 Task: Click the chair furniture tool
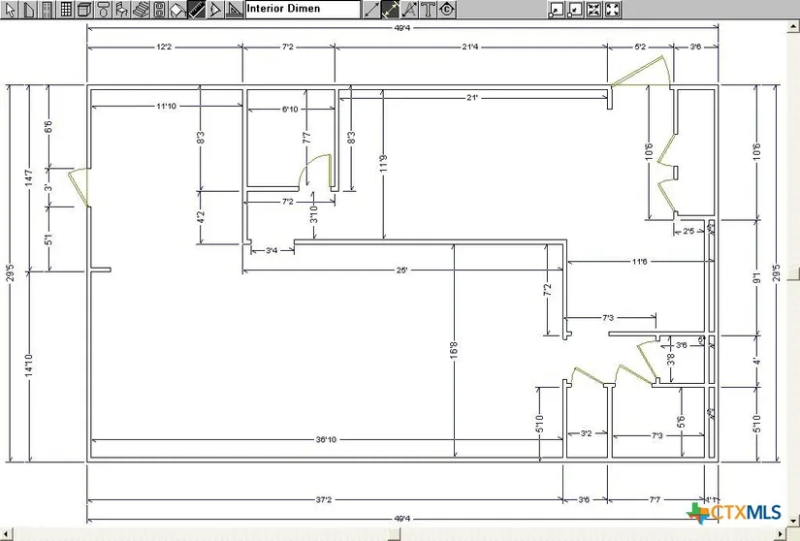[121, 10]
